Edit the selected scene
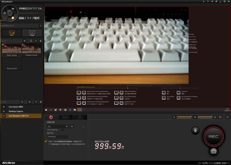The width and height of the screenshot is (231, 165). click(36, 41)
